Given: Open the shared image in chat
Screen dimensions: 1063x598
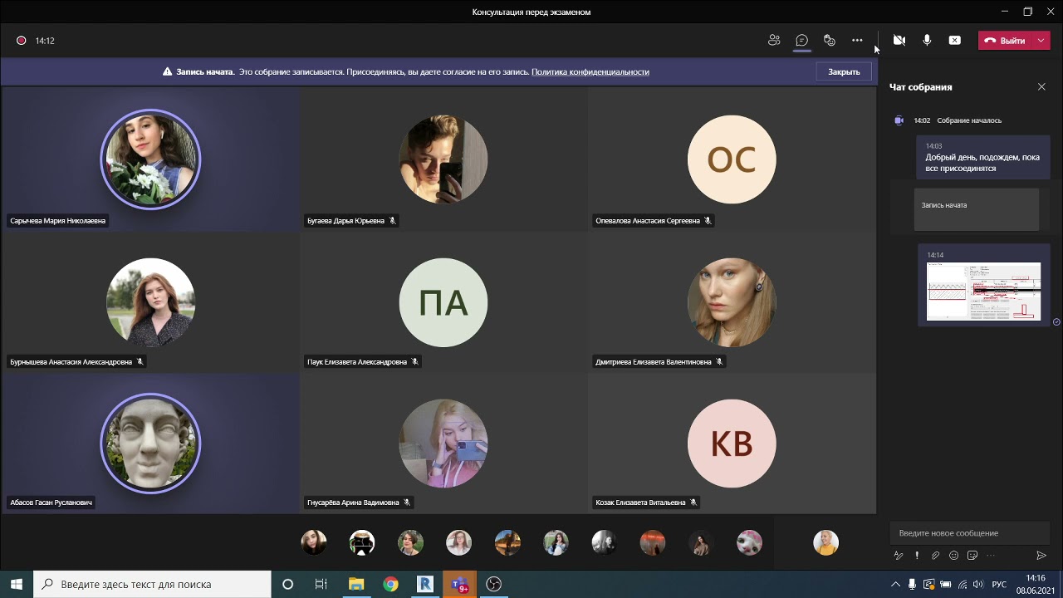Looking at the screenshot, I should click(x=983, y=292).
